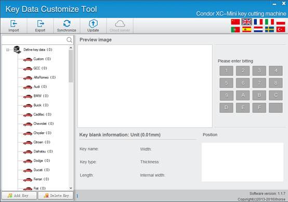Switch to Spanish via the Spain flag
This screenshot has height=202, width=288.
(247, 30)
